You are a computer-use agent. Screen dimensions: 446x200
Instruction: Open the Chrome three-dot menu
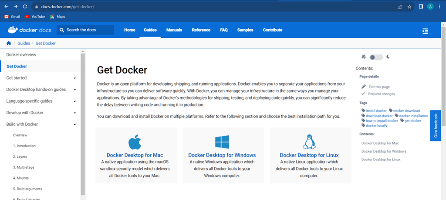point(440,7)
